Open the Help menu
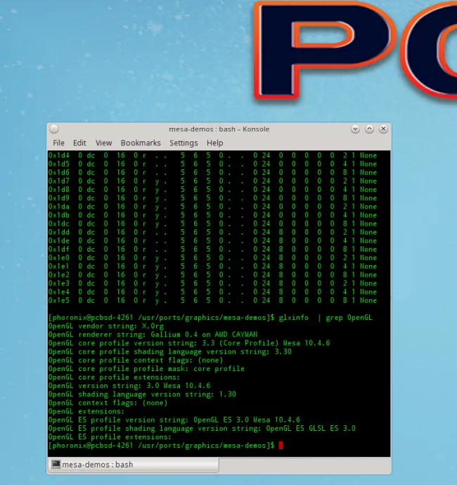 (214, 143)
